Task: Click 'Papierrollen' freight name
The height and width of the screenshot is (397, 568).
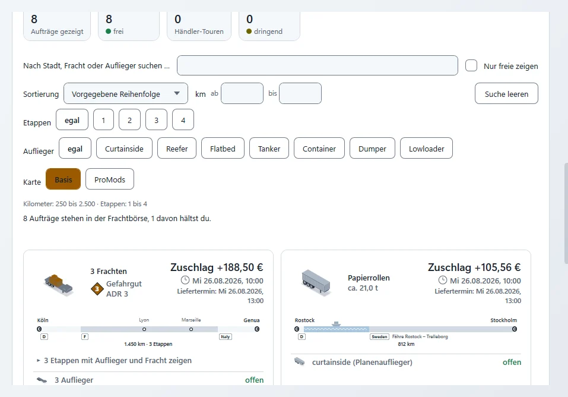Action: click(369, 278)
